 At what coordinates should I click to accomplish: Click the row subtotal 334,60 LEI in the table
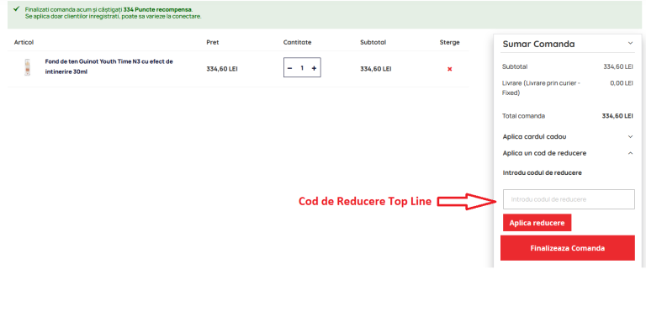[x=376, y=69]
